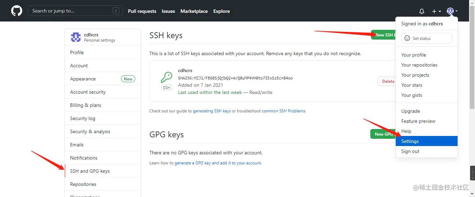
Task: Open Your gists from user menu
Action: [427, 95]
